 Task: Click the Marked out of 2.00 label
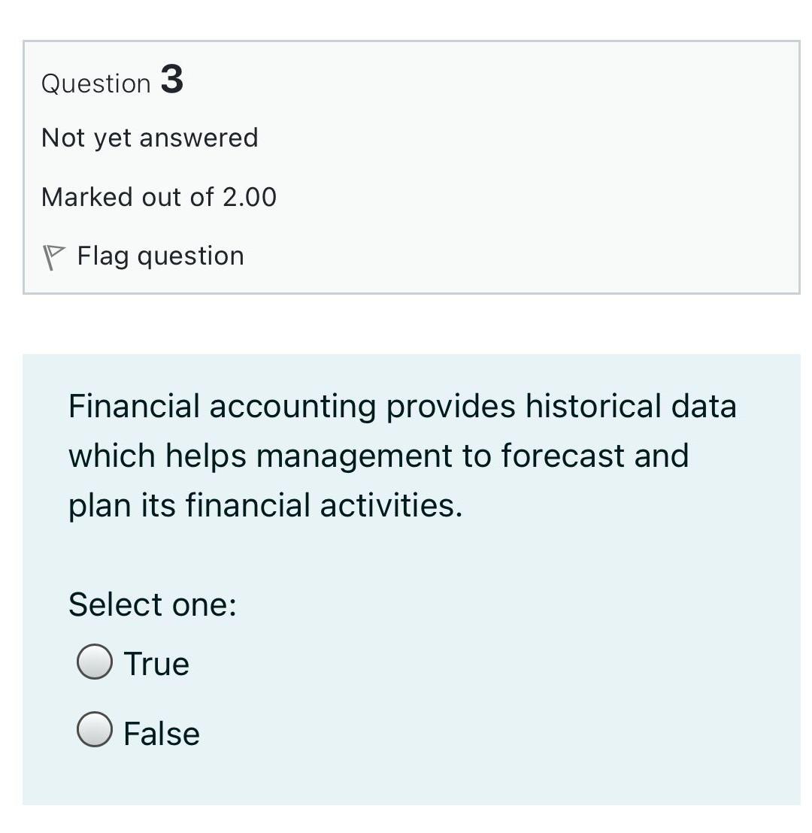159,196
